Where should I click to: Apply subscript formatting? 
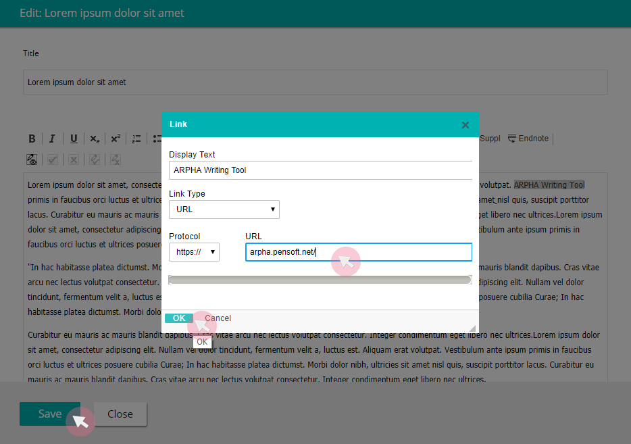click(95, 139)
